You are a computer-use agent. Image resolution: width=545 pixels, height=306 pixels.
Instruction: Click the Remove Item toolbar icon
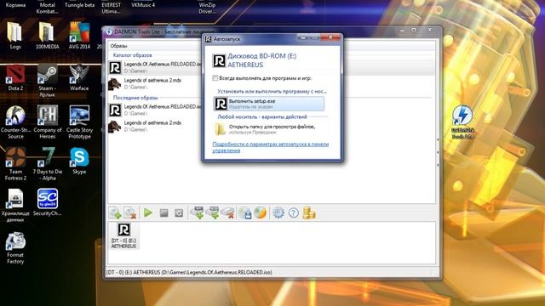(130, 212)
